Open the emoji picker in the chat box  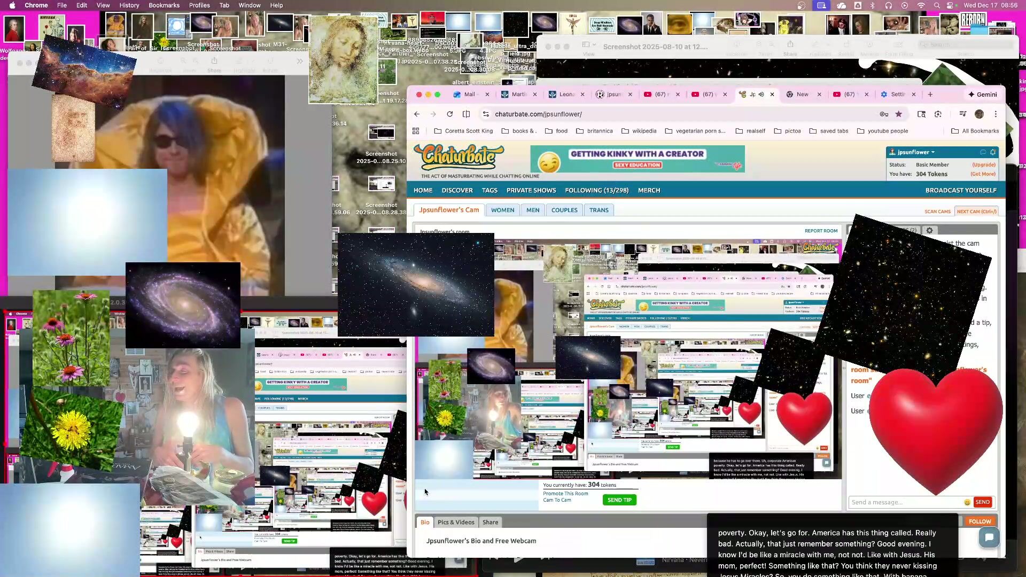tap(967, 502)
